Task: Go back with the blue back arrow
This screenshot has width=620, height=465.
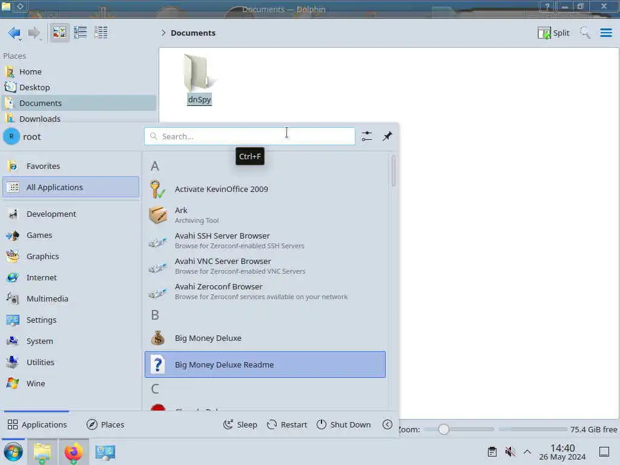Action: coord(15,33)
